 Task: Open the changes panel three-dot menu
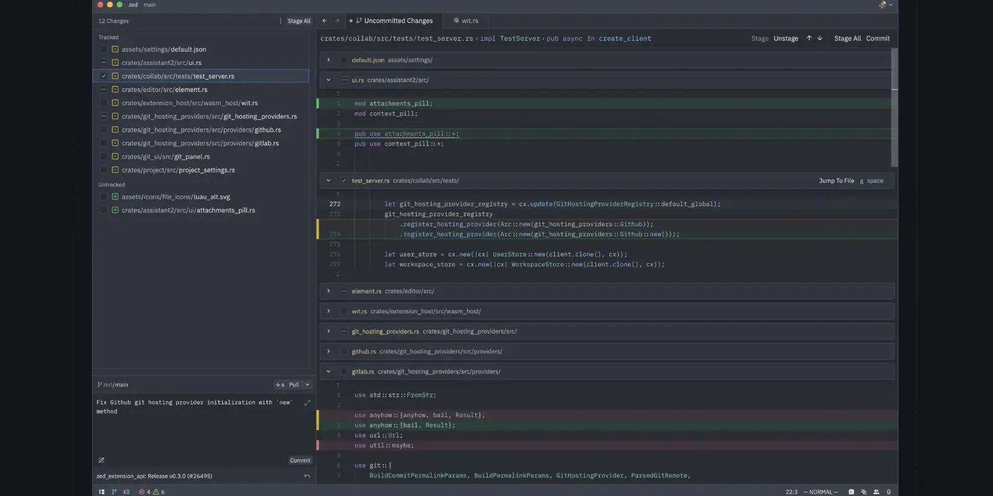click(x=280, y=21)
